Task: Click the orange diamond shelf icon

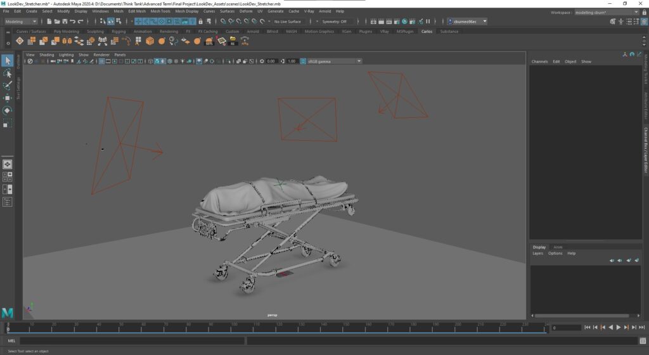Action: pyautogui.click(x=20, y=41)
